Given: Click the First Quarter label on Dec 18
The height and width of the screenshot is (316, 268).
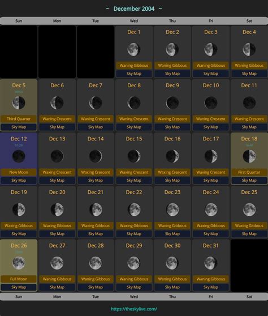Looking at the screenshot, I should [x=249, y=172].
